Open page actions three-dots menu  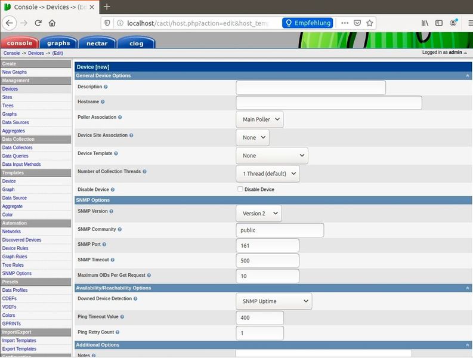(345, 23)
